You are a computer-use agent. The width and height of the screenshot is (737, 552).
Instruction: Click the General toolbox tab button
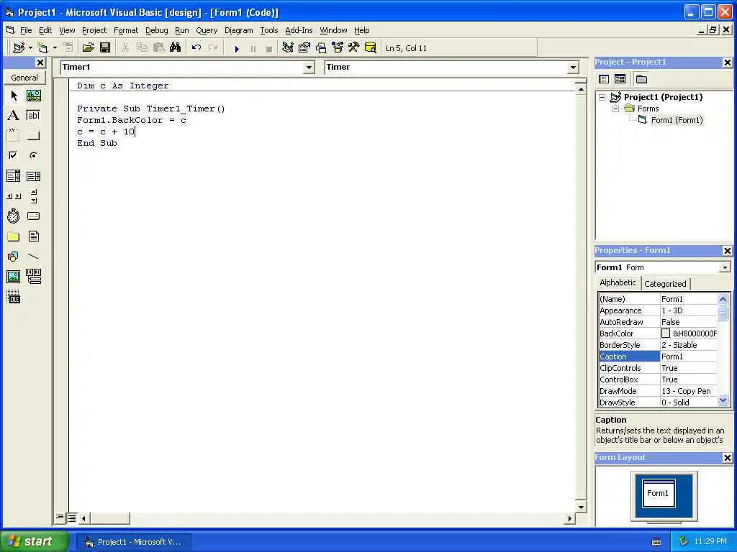tap(24, 78)
